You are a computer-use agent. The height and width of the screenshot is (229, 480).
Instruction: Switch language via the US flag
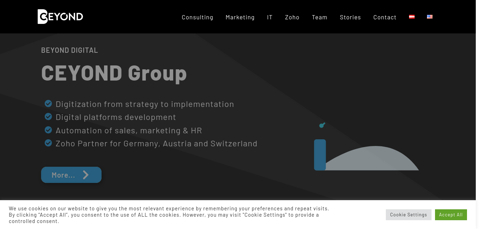[x=430, y=17]
